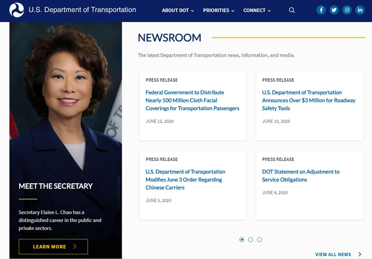
Task: Click the Newsroom heading
Action: pyautogui.click(x=170, y=38)
